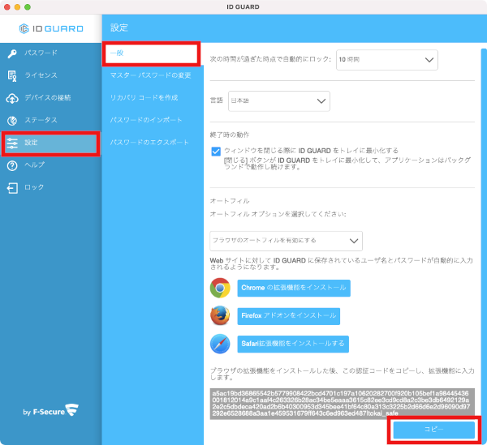
Task: Click the オートフィル section heading
Action: pos(230,201)
